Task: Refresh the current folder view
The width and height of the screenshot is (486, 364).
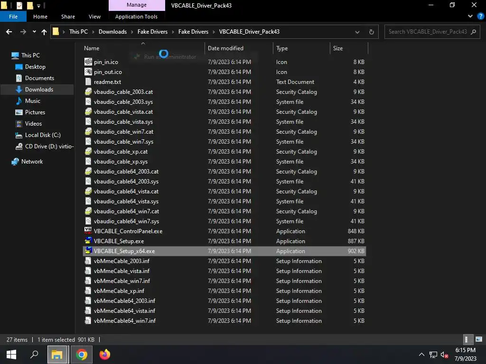Action: pos(371,32)
